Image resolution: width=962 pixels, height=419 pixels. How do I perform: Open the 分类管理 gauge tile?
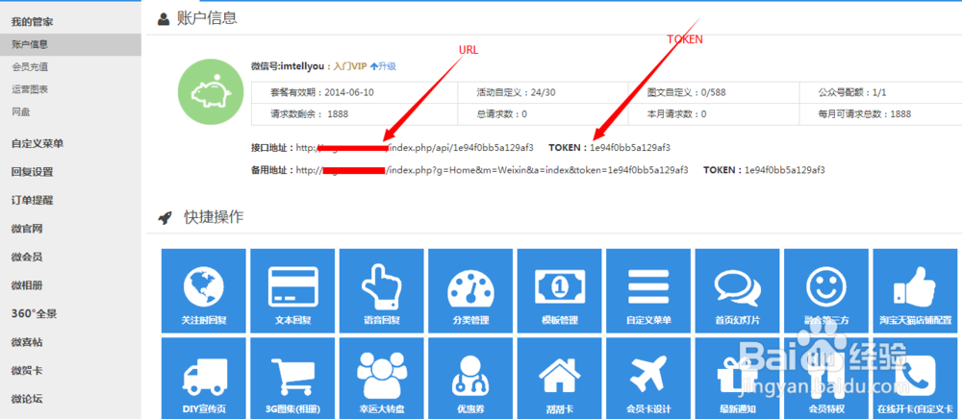470,291
